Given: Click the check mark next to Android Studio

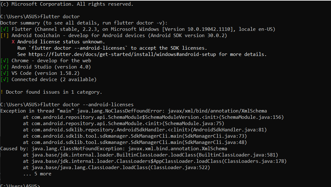Looking at the screenshot, I should [x=4, y=67].
